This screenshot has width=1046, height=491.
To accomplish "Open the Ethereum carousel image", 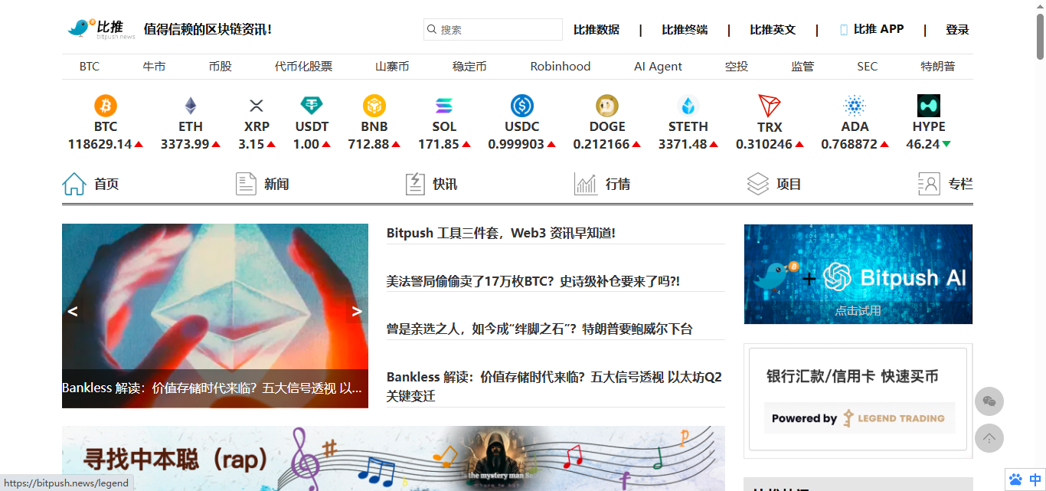I will 215,316.
